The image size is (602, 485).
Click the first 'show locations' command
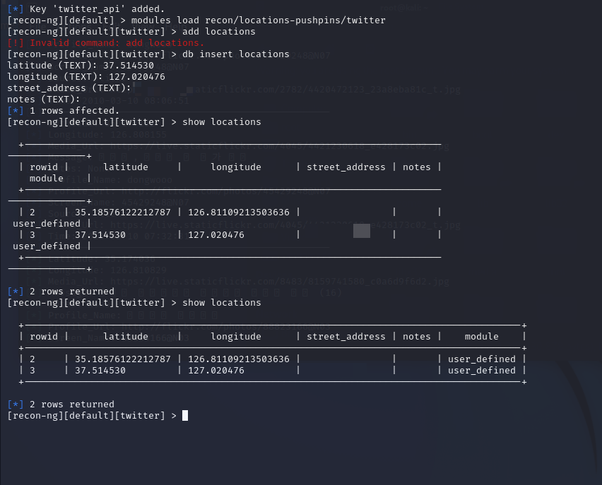pyautogui.click(x=222, y=122)
